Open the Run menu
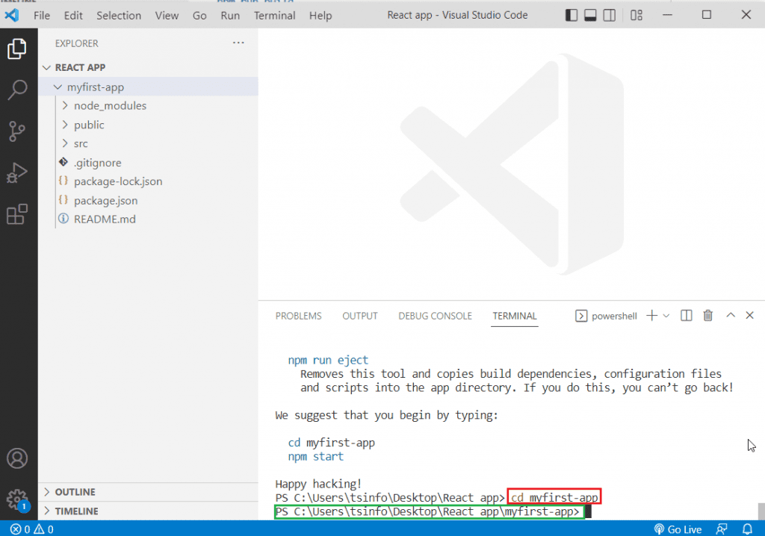 230,15
